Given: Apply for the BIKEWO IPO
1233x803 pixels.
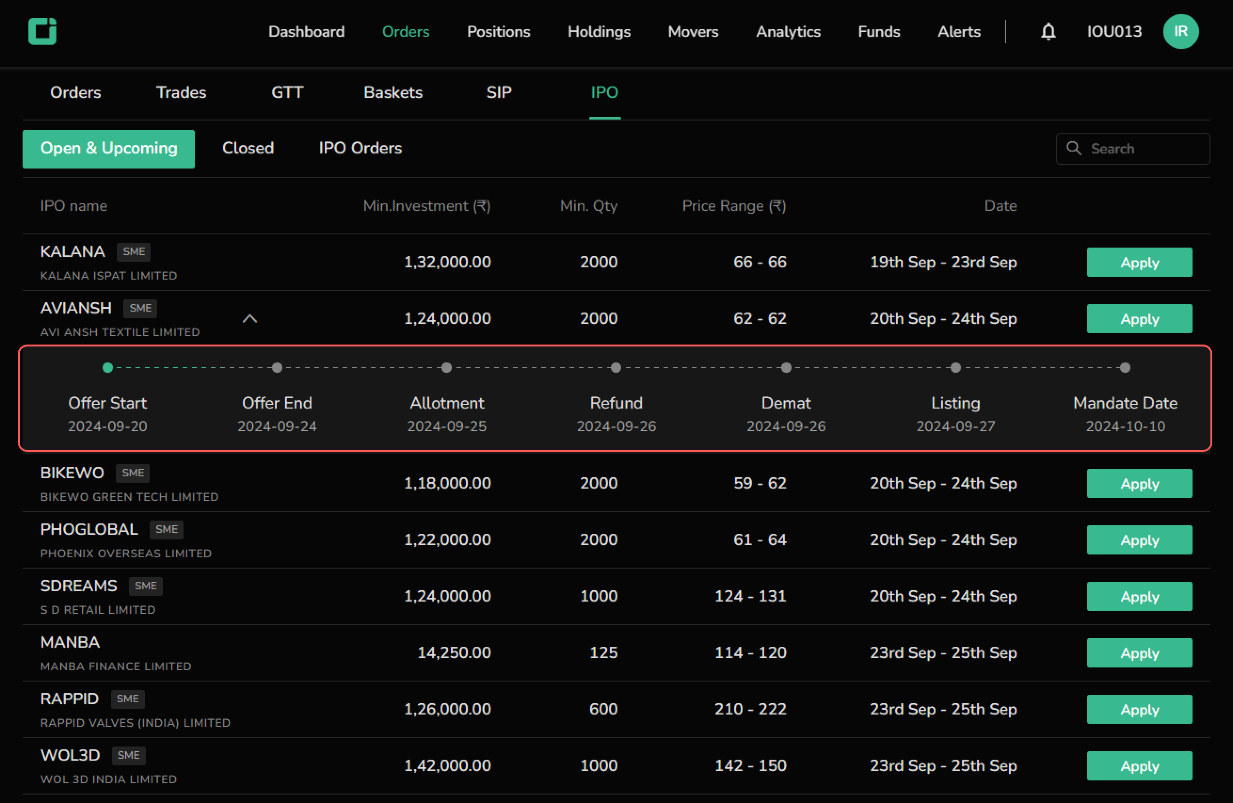Looking at the screenshot, I should [1139, 483].
